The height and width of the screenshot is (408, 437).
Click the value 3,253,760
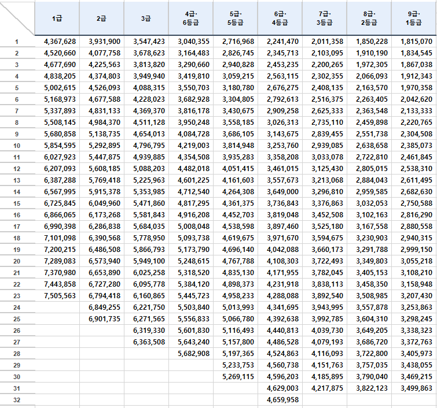coord(282,146)
